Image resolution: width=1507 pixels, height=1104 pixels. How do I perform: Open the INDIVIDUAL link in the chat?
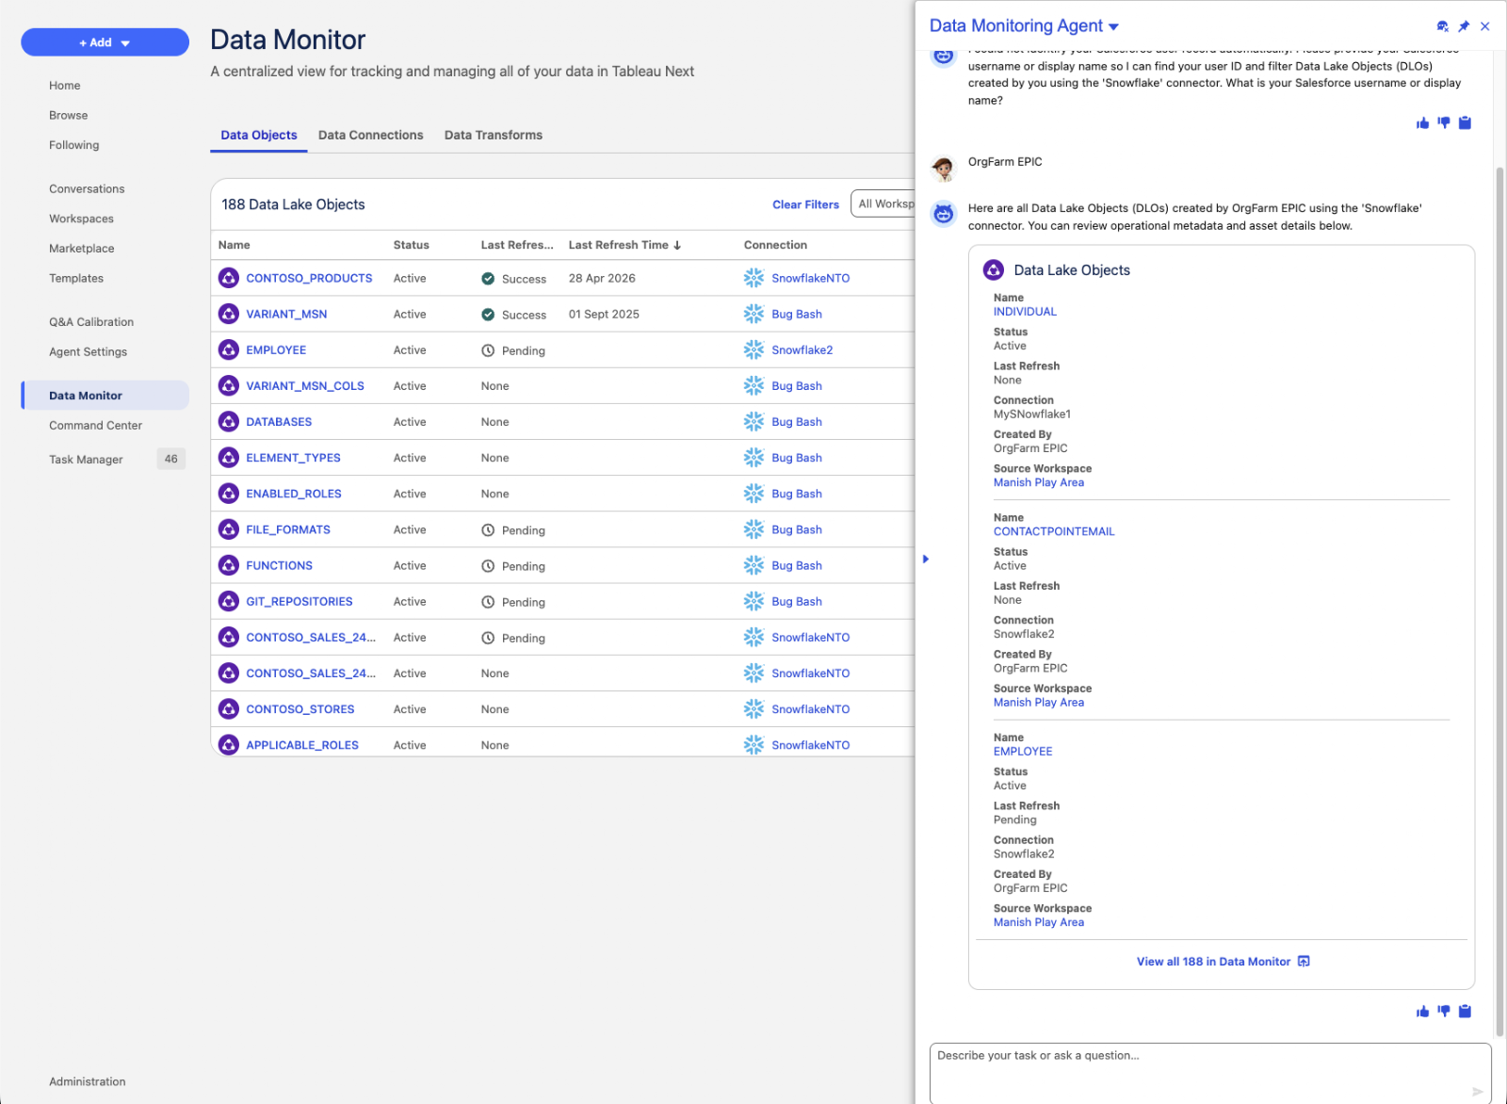[x=1025, y=312]
